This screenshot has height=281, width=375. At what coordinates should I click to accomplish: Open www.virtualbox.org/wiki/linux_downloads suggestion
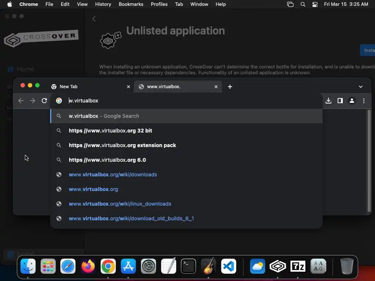[186, 204]
